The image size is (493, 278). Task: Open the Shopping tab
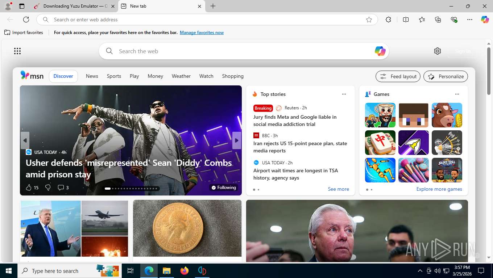coord(233,76)
